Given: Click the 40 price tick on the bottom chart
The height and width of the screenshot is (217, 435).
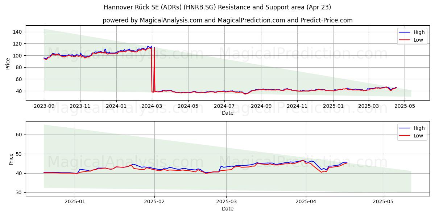Looking at the screenshot, I should click(x=19, y=173).
